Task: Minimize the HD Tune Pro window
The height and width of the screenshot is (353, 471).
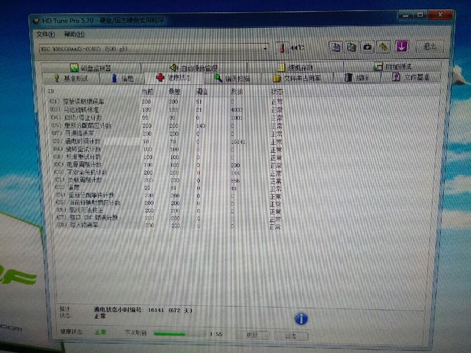Action: [x=405, y=15]
